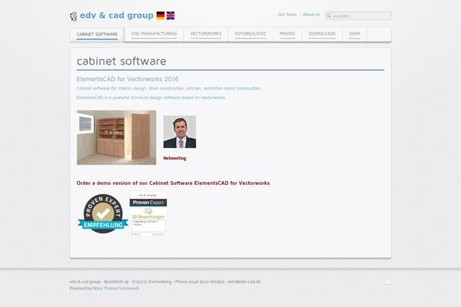Order a demo version of ElementsCAD link
The width and height of the screenshot is (461, 307).
coord(173,183)
